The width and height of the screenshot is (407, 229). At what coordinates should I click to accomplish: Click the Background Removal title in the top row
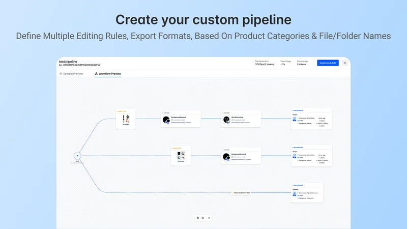pos(179,118)
